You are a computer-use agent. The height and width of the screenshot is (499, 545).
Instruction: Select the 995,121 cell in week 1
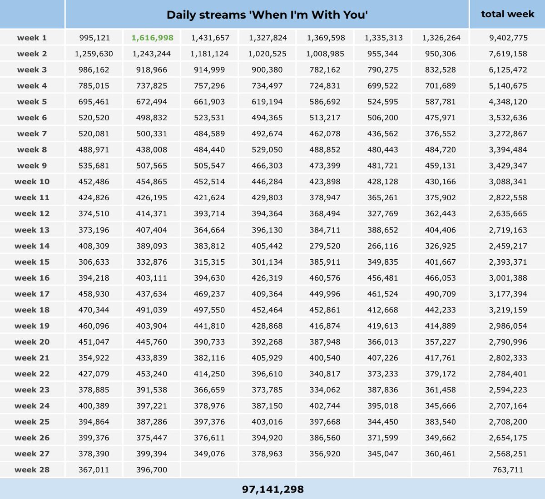[94, 38]
